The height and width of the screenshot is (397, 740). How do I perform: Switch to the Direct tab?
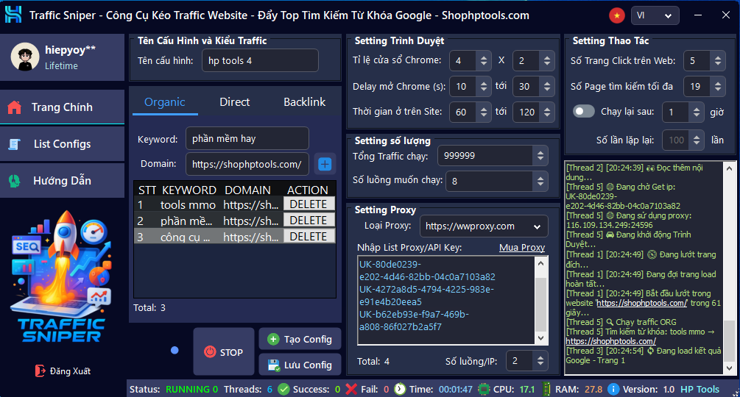click(x=235, y=101)
